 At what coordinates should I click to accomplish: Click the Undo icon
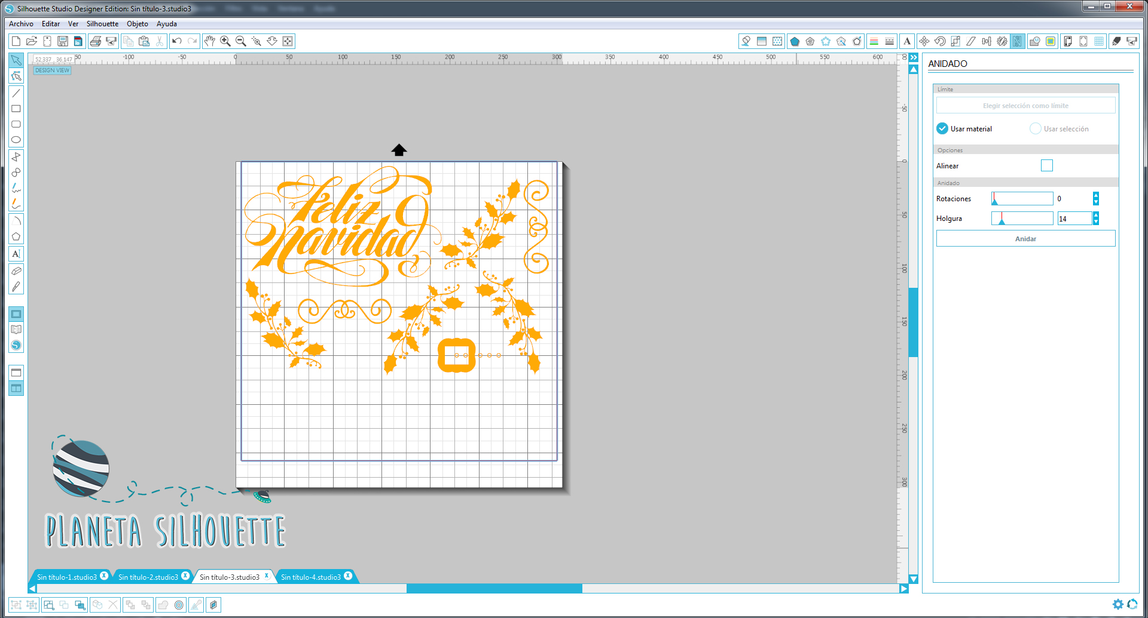click(x=176, y=41)
